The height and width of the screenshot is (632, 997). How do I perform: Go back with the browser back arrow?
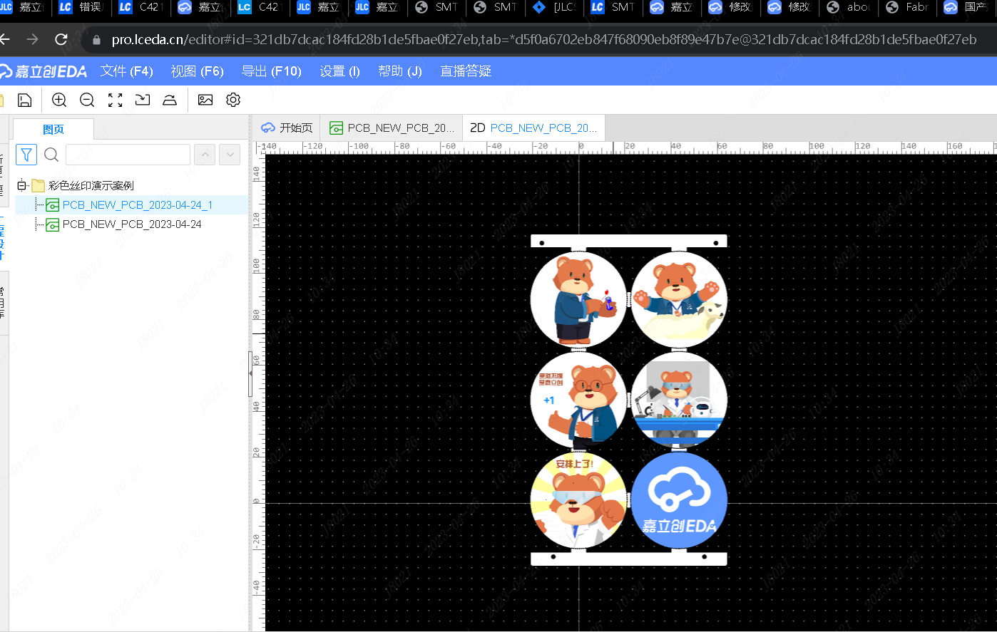click(x=4, y=39)
